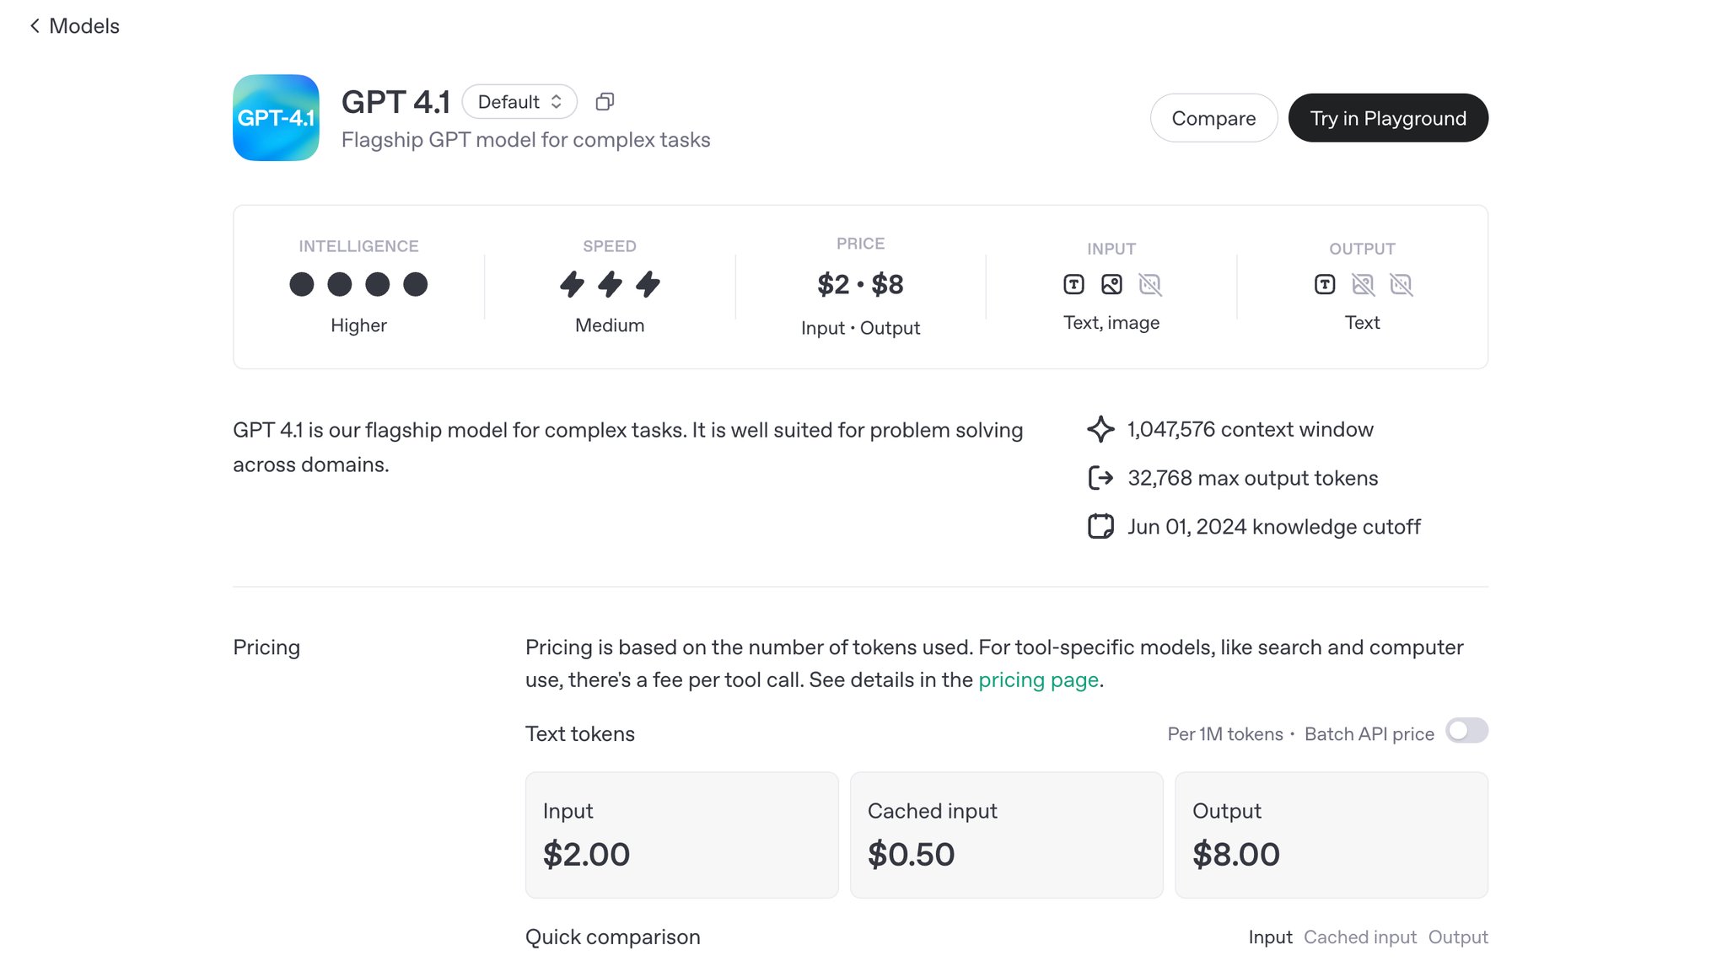Open the Default version dropdown

519,102
